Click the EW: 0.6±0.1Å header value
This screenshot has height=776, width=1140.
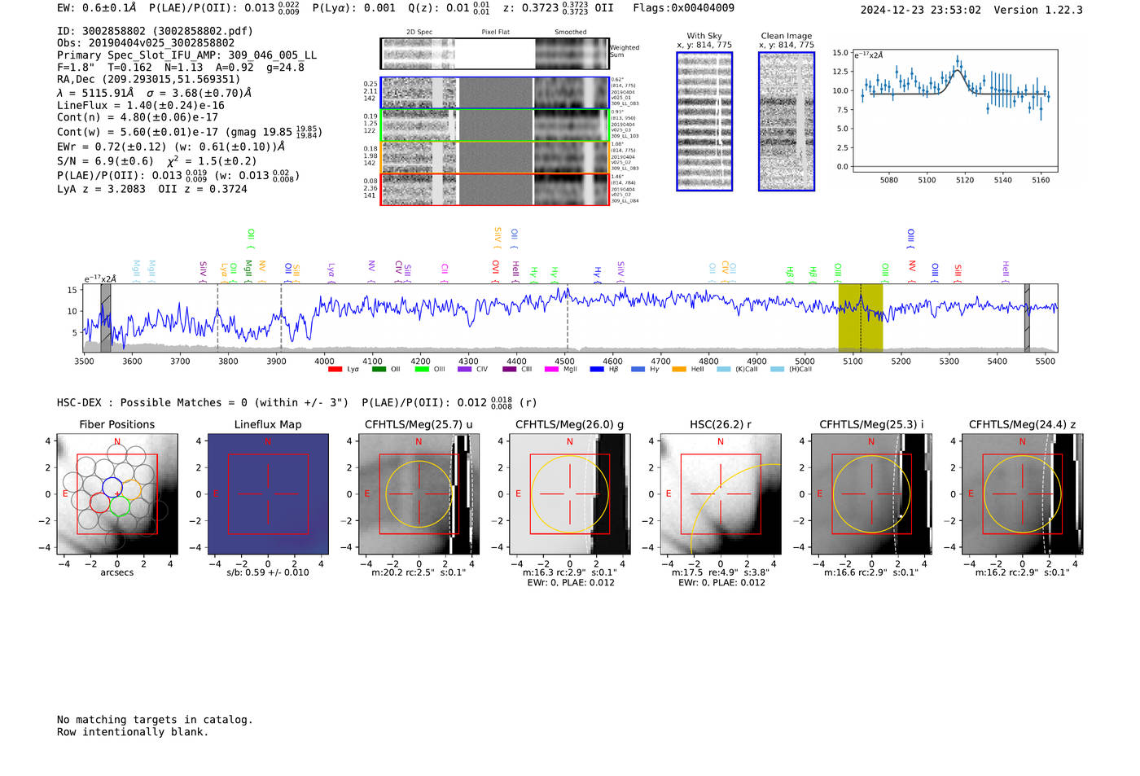[97, 8]
